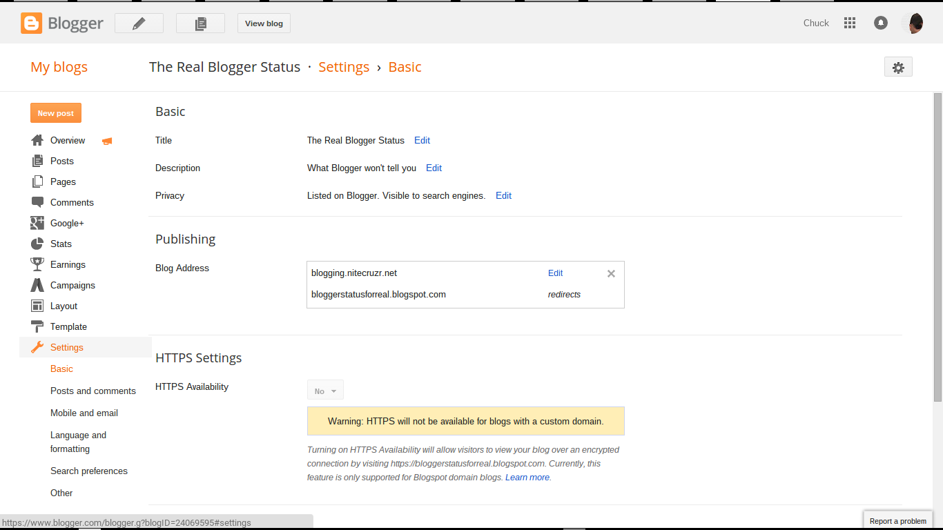Open the Overview menu item
This screenshot has height=530, width=943.
click(x=68, y=140)
